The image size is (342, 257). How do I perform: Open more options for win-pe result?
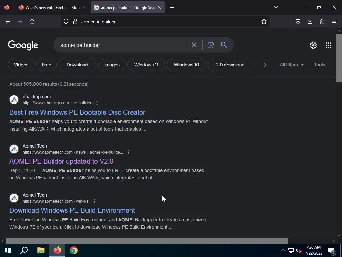[94, 201]
